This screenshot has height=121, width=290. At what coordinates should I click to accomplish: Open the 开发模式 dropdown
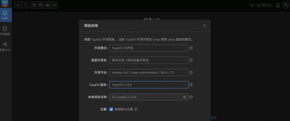pyautogui.click(x=149, y=48)
